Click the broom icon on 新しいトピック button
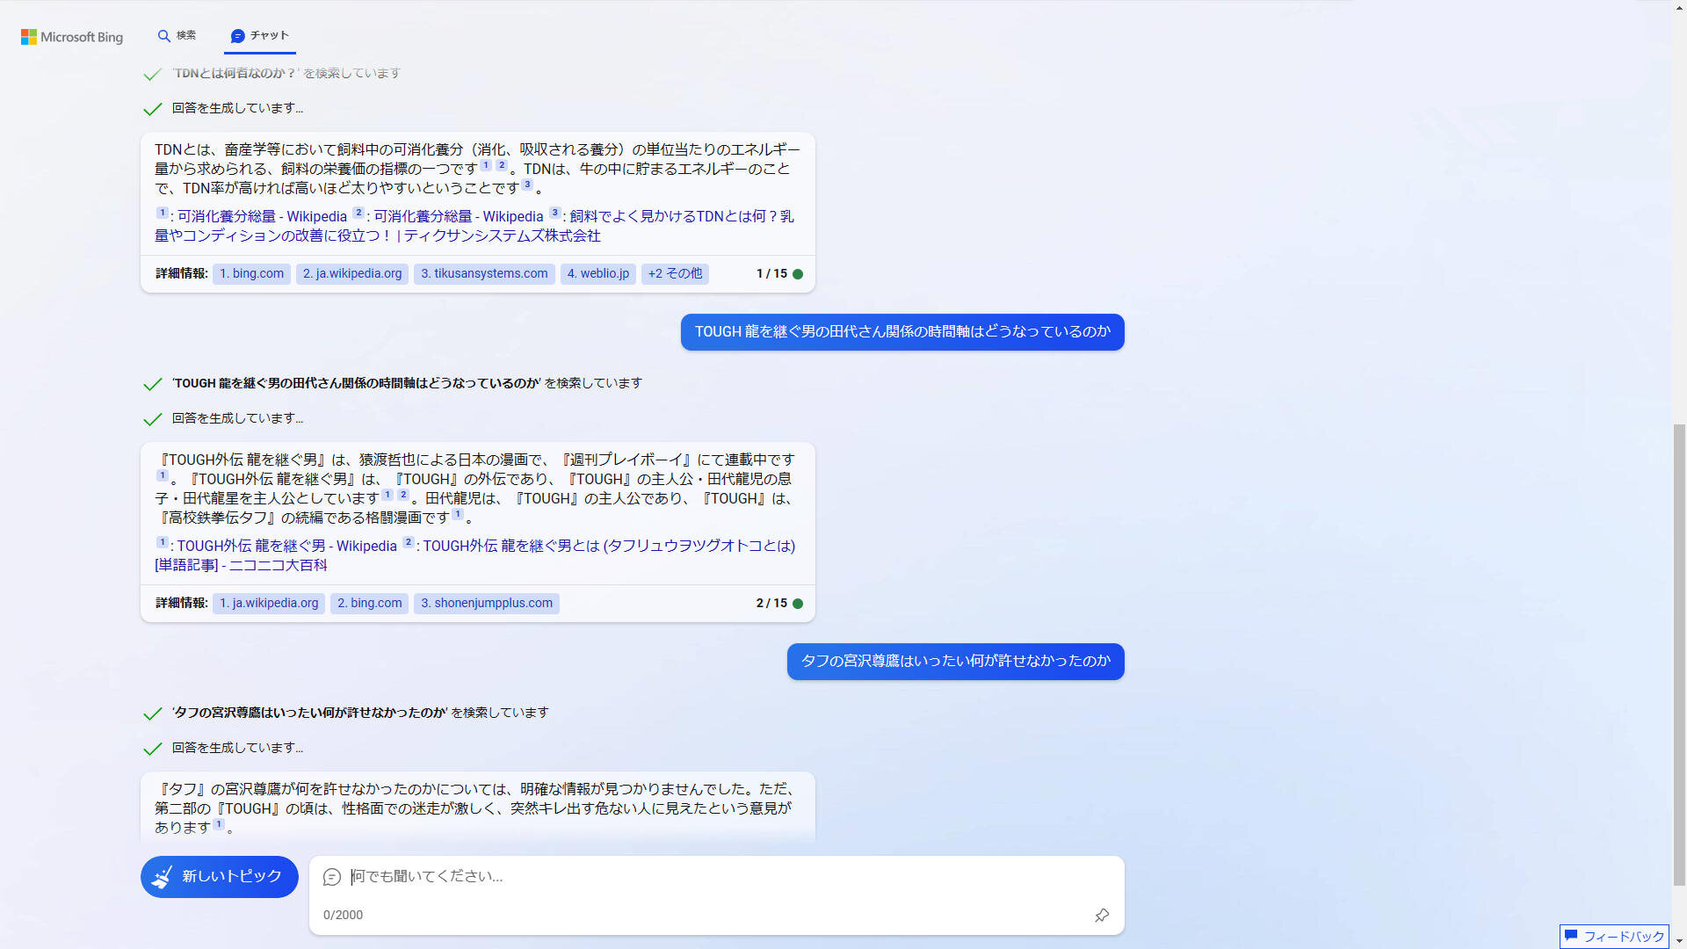This screenshot has height=949, width=1687. [x=163, y=877]
